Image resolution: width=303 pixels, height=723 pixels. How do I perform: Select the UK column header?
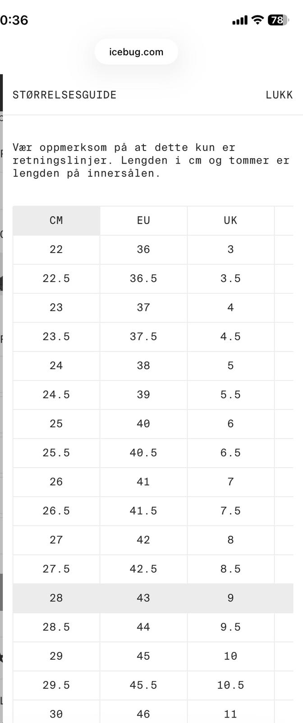[x=230, y=221]
